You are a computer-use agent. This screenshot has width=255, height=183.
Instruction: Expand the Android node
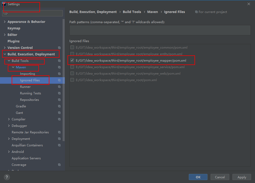point(9,152)
